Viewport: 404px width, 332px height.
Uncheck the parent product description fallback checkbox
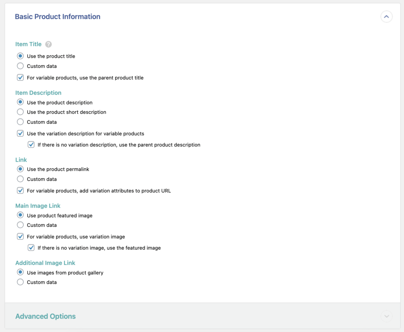click(31, 145)
